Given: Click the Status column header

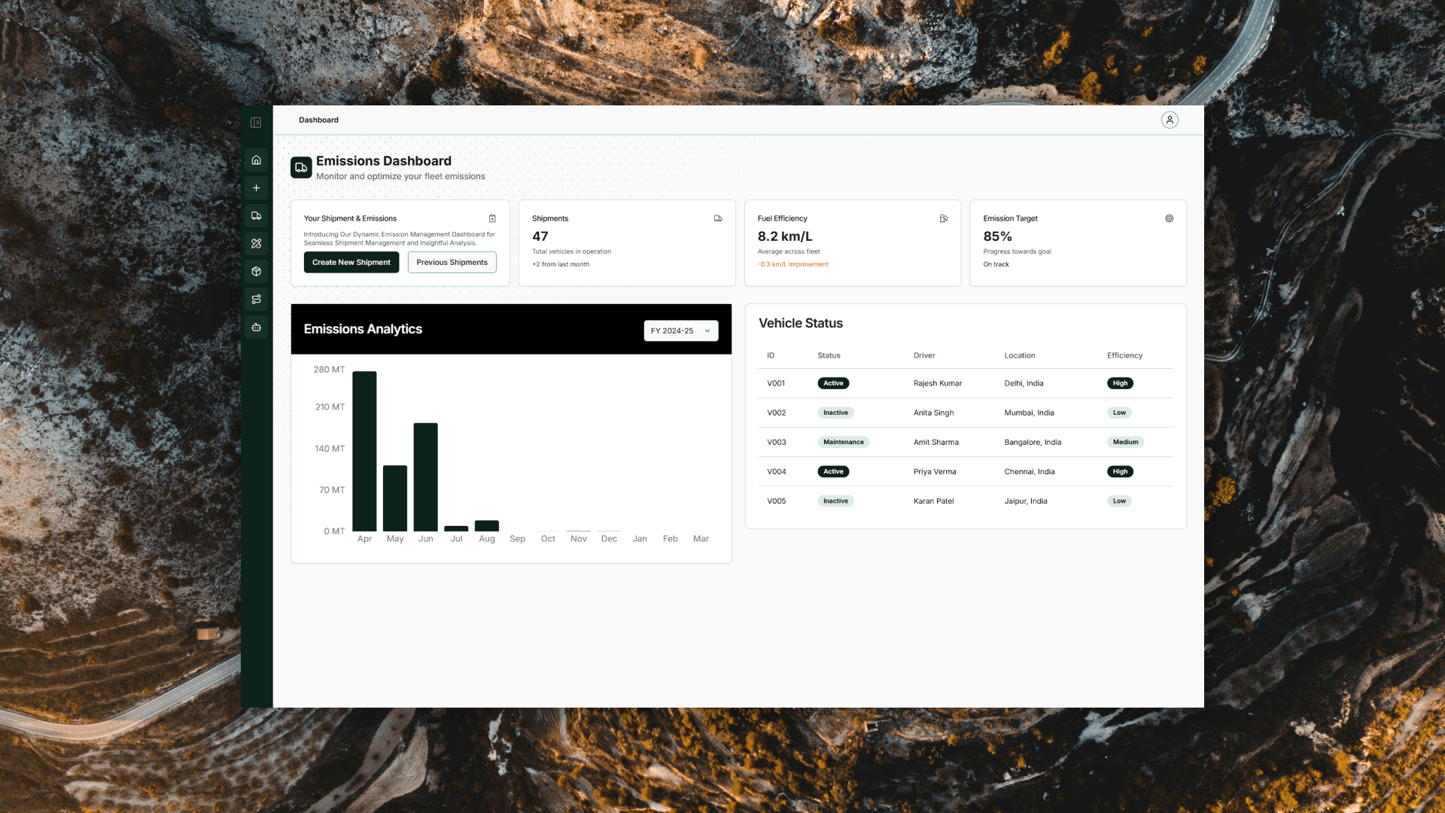Looking at the screenshot, I should (x=829, y=355).
